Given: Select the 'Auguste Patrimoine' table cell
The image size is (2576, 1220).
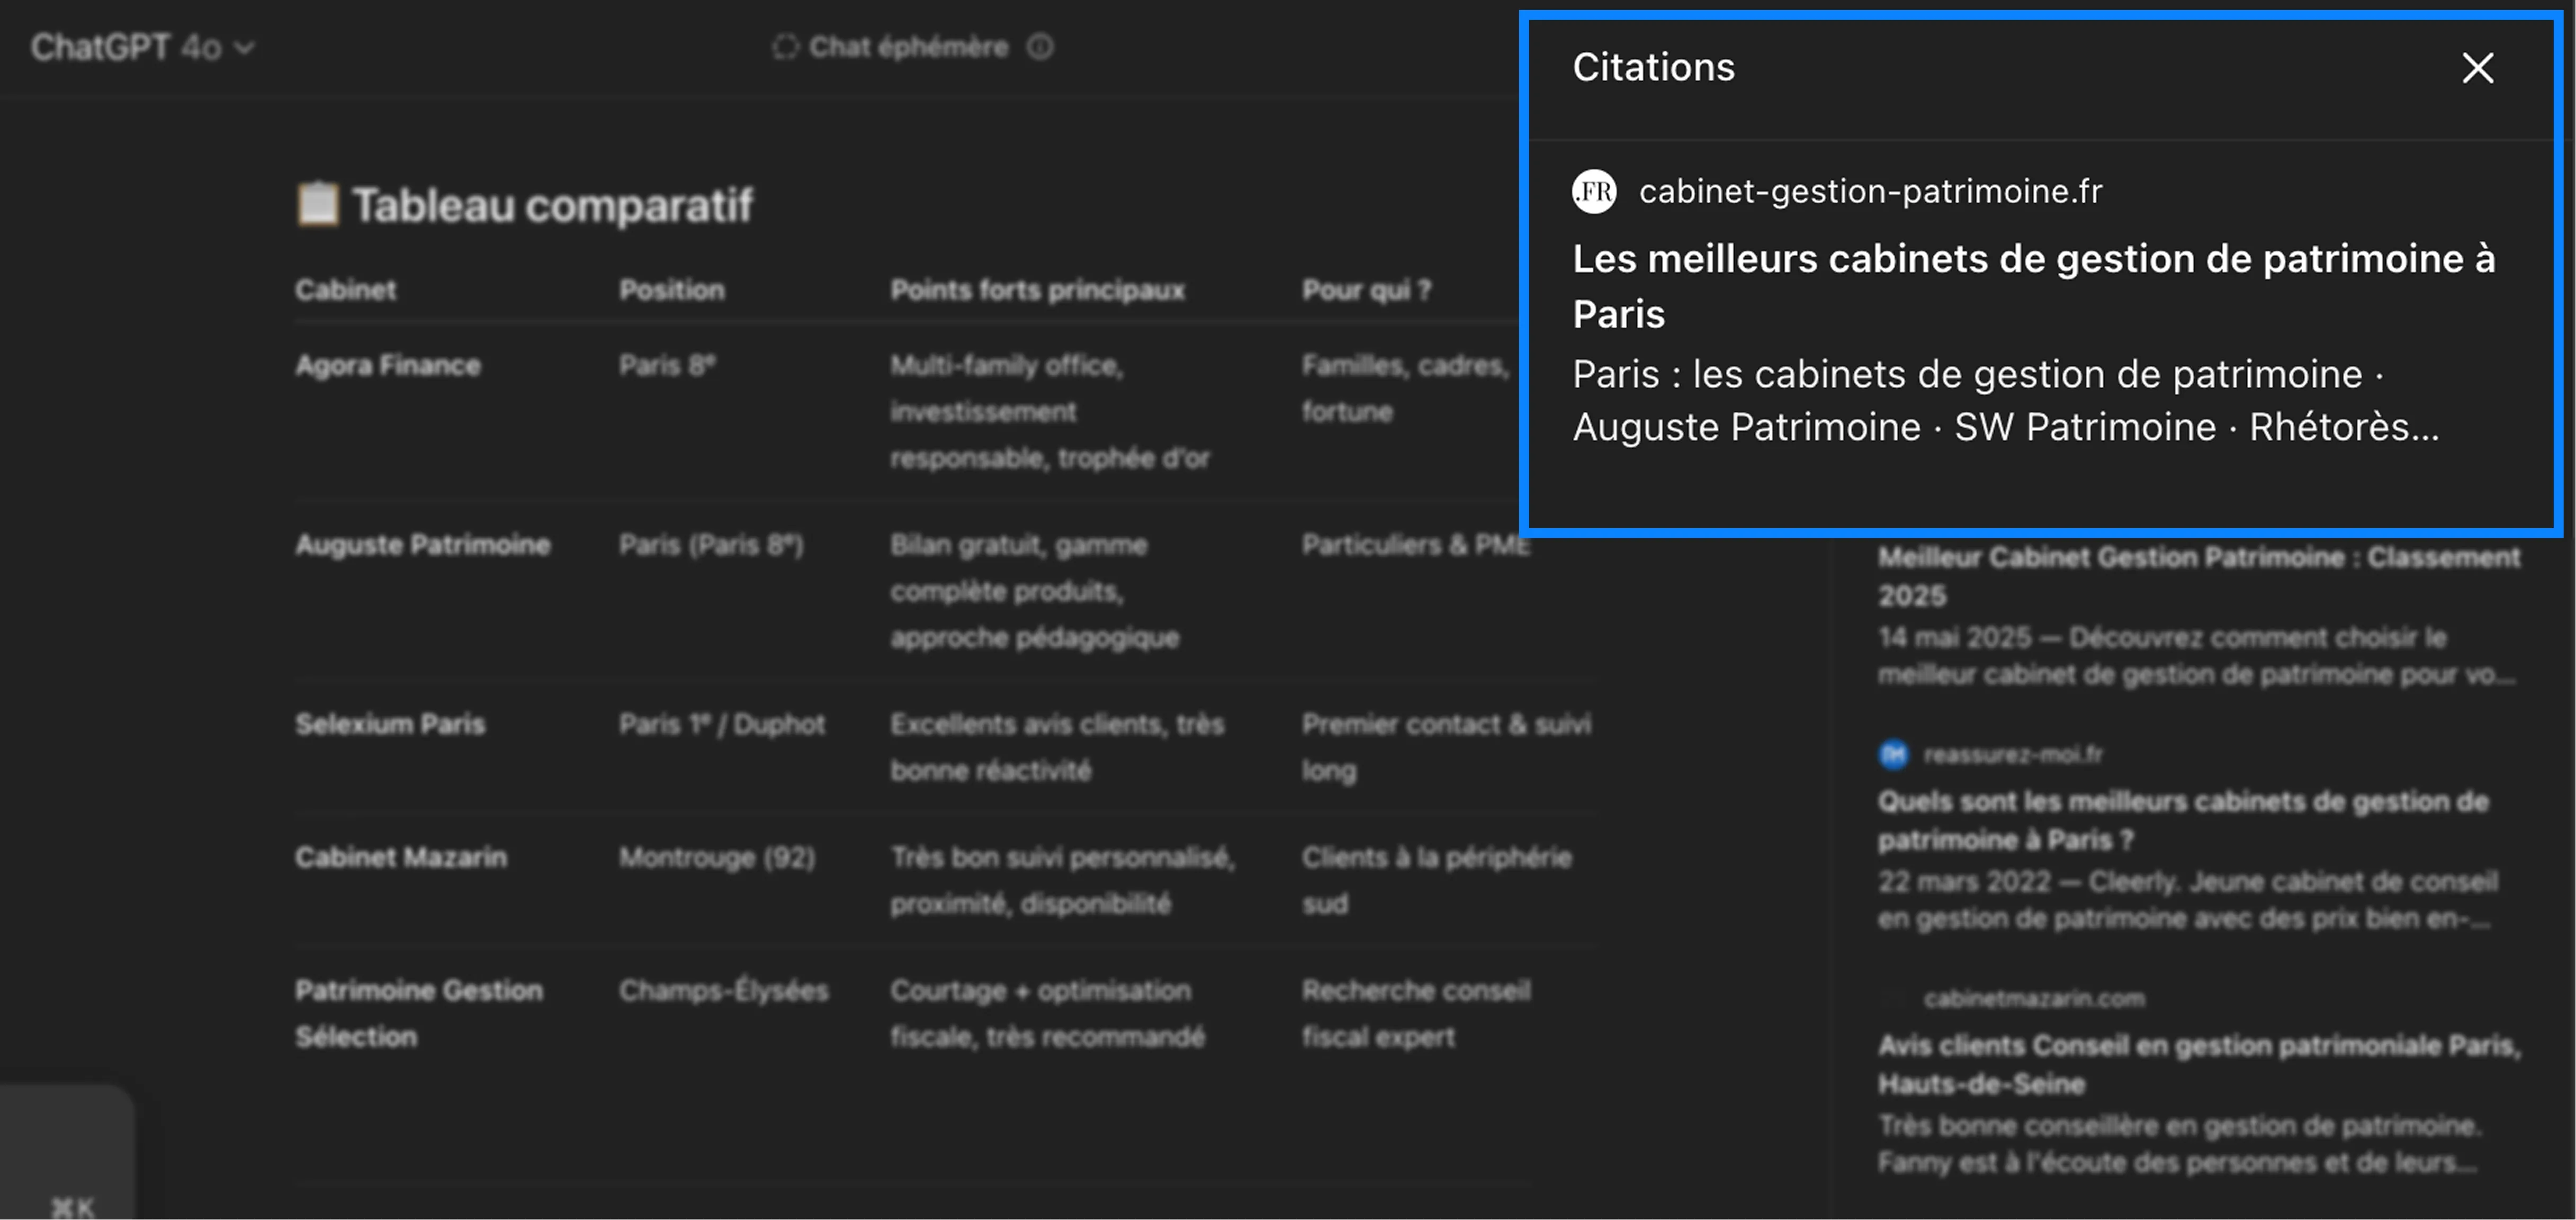Looking at the screenshot, I should click(422, 545).
